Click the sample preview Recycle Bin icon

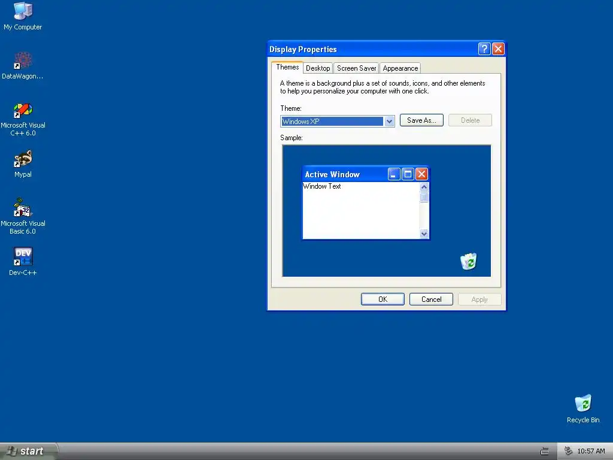pos(468,261)
